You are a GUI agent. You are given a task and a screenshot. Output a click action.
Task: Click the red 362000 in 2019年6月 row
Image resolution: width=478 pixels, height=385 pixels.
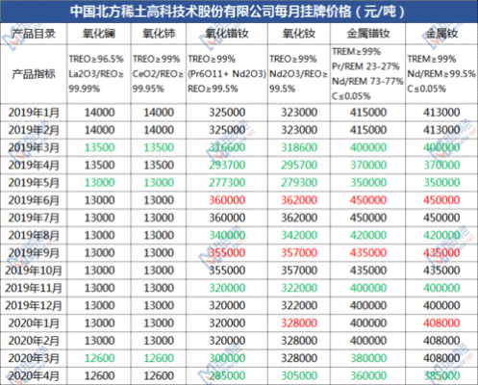click(299, 200)
